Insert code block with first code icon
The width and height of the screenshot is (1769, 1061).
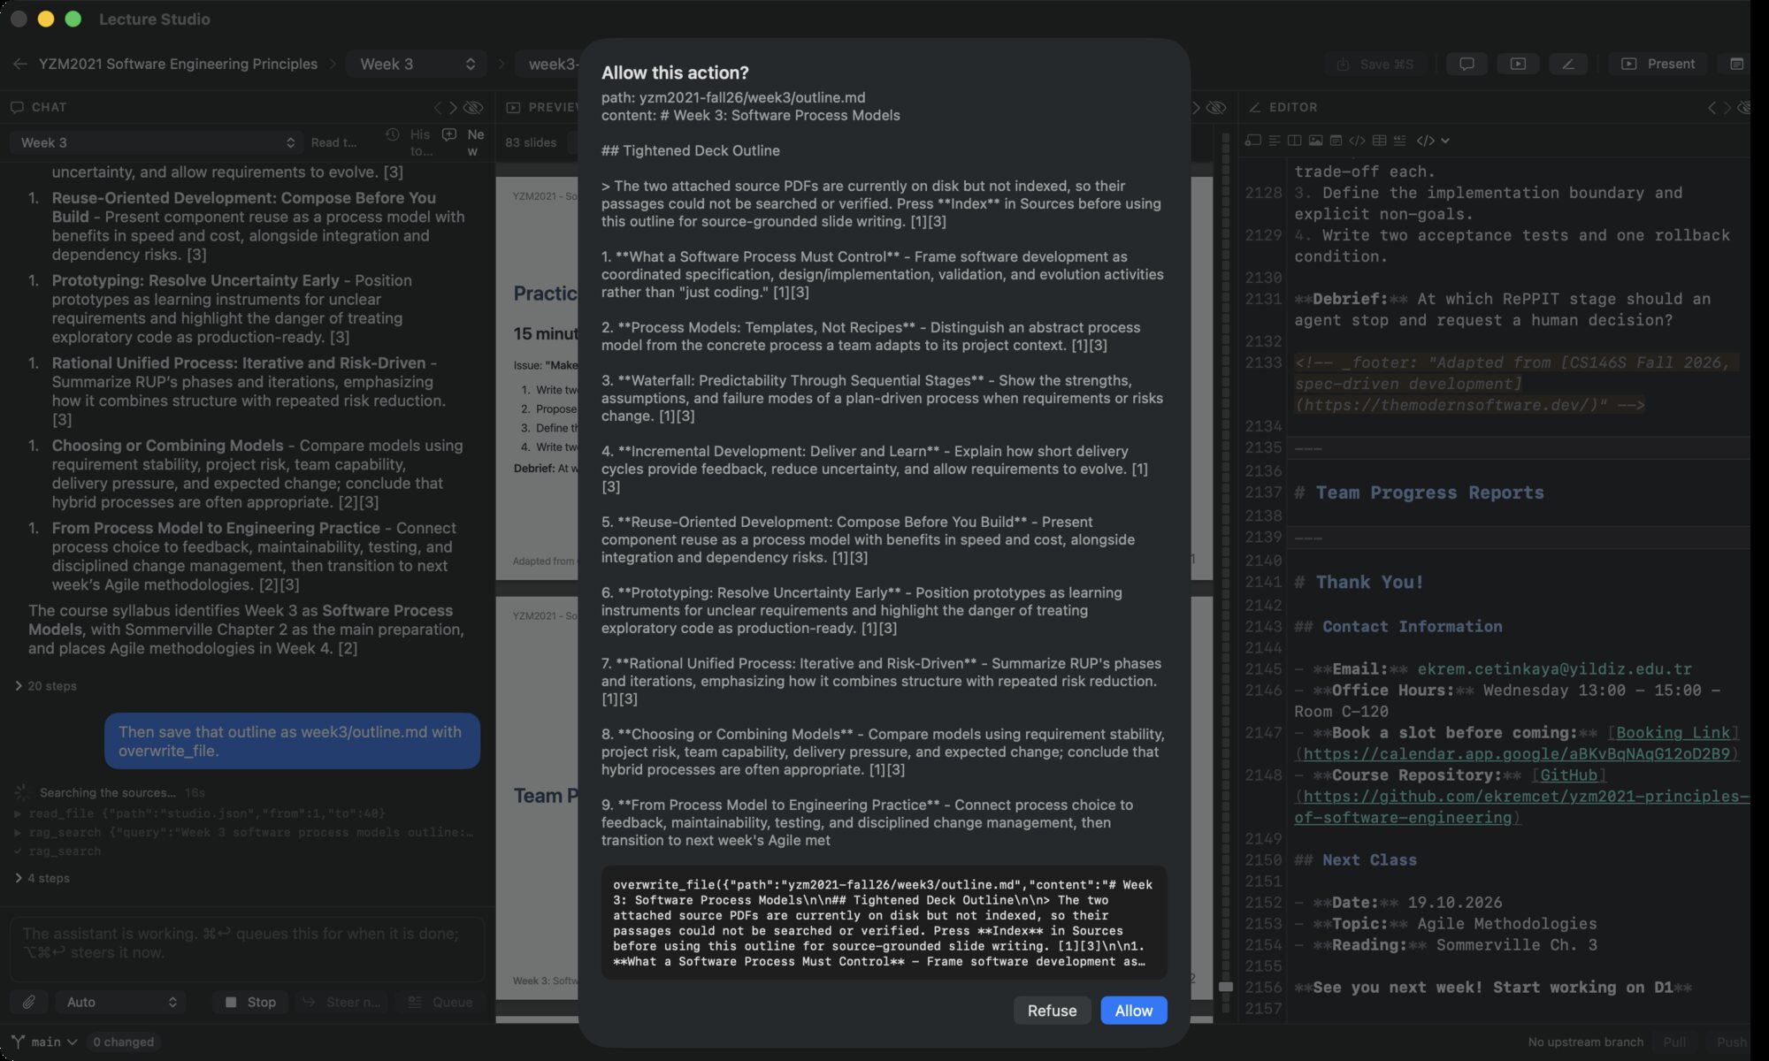pos(1358,141)
